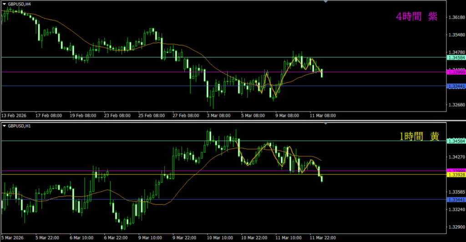Click the chart shift triangle on H1 chart
466x242 pixels.
pyautogui.click(x=325, y=124)
